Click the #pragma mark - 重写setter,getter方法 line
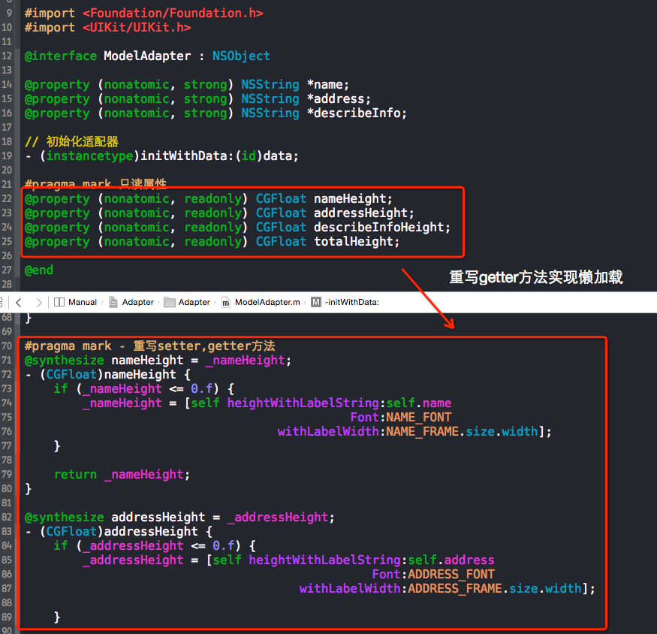657x634 pixels. (x=149, y=346)
